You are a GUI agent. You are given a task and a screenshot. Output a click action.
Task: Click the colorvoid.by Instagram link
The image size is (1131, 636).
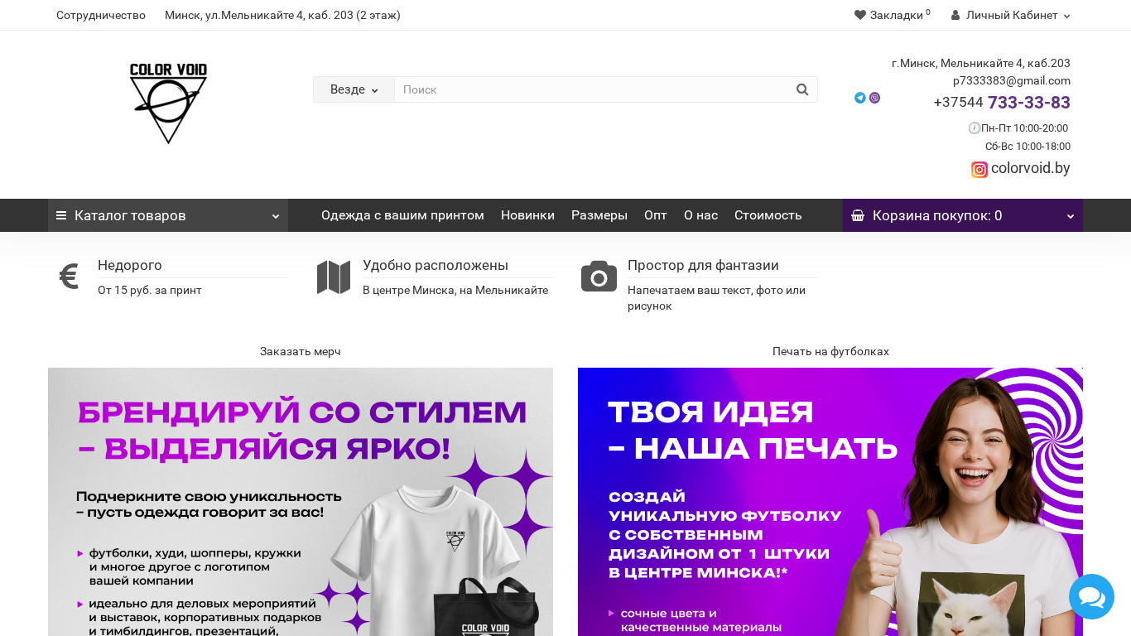pyautogui.click(x=1030, y=168)
